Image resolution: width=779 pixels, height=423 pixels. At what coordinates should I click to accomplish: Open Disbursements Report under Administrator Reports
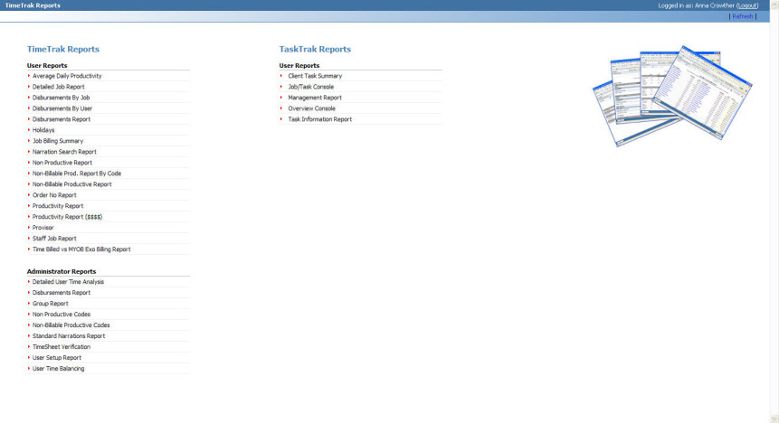point(62,293)
